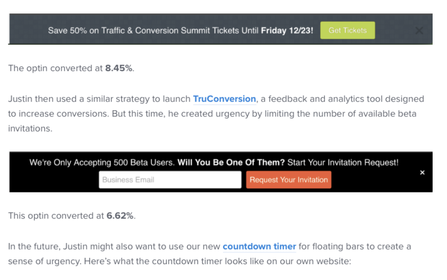This screenshot has width=447, height=280.
Task: Click the orange Request Your Invitation button
Action: point(288,179)
